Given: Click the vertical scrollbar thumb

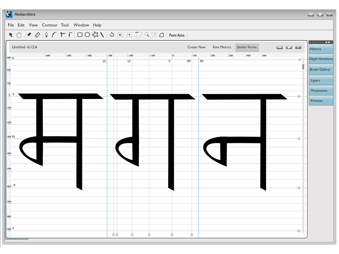Looking at the screenshot, I should [x=303, y=67].
